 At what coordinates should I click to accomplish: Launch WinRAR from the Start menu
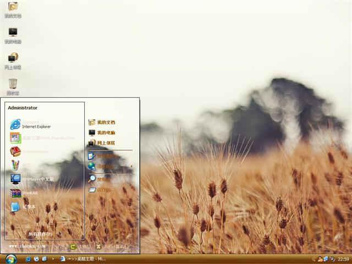(24, 193)
